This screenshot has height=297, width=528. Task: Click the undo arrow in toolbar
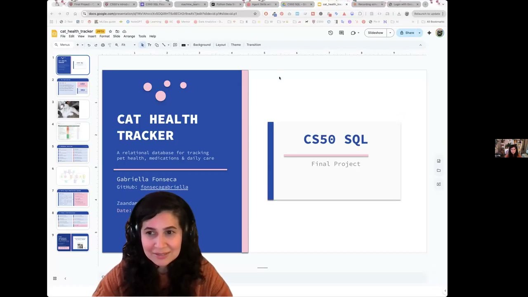(x=89, y=45)
